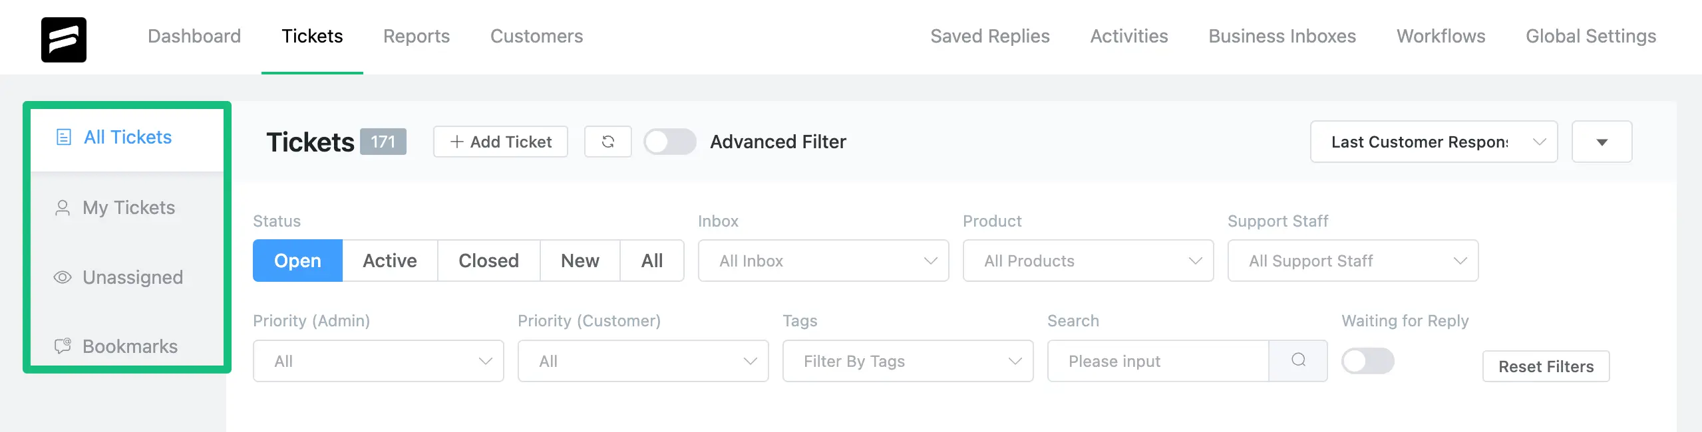1702x432 pixels.
Task: Click the My Tickets person icon
Action: click(x=63, y=208)
